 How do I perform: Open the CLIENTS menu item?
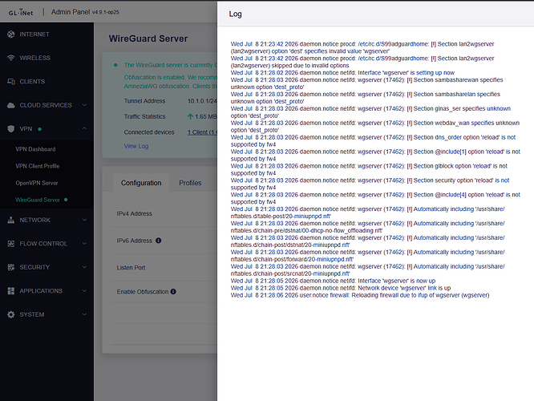coord(47,82)
